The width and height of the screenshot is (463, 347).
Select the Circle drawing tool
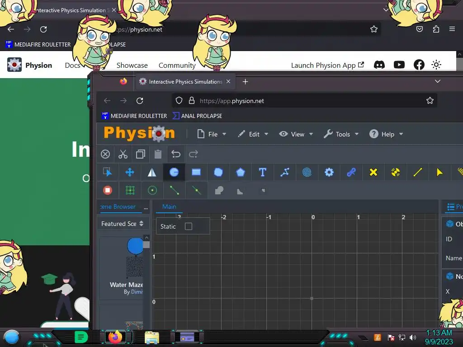click(x=174, y=172)
